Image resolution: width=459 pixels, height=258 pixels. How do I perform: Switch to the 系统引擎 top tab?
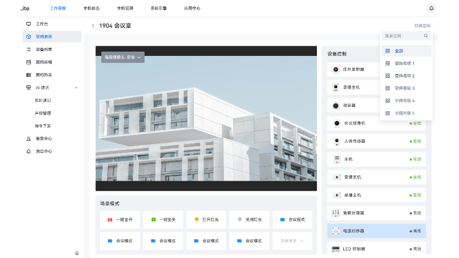click(159, 8)
